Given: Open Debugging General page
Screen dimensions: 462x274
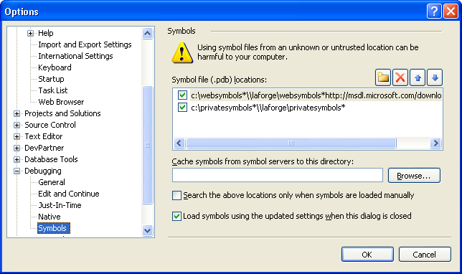Looking at the screenshot, I should click(x=52, y=182).
